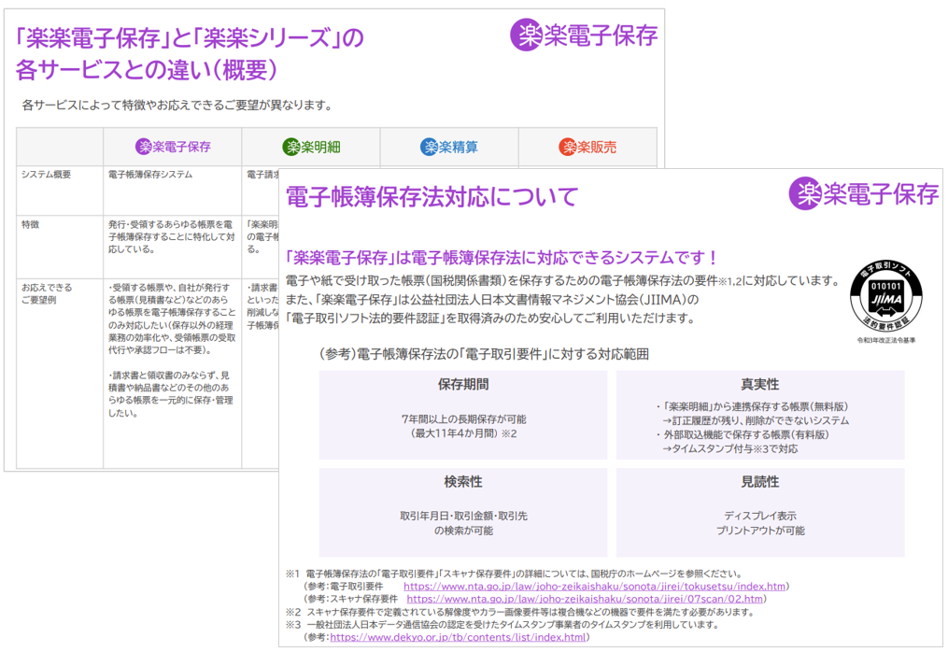
Task: Click the 見読性 card
Action: click(x=759, y=511)
